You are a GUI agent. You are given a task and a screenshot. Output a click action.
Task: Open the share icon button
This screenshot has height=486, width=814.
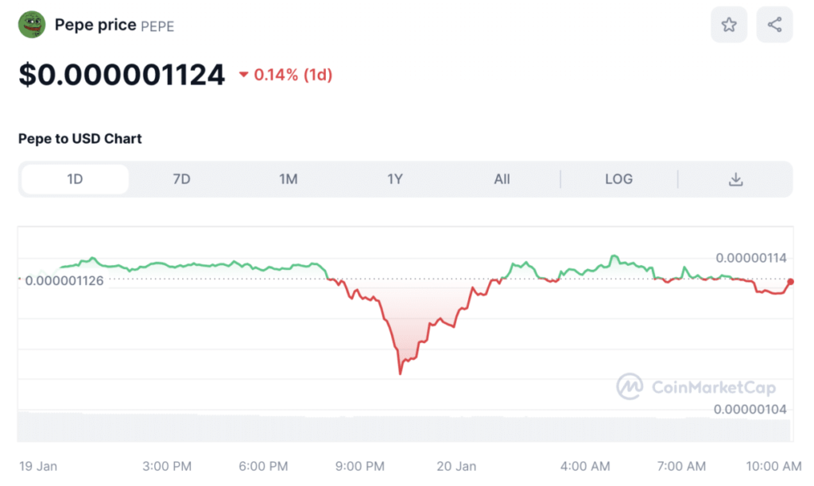coord(774,25)
